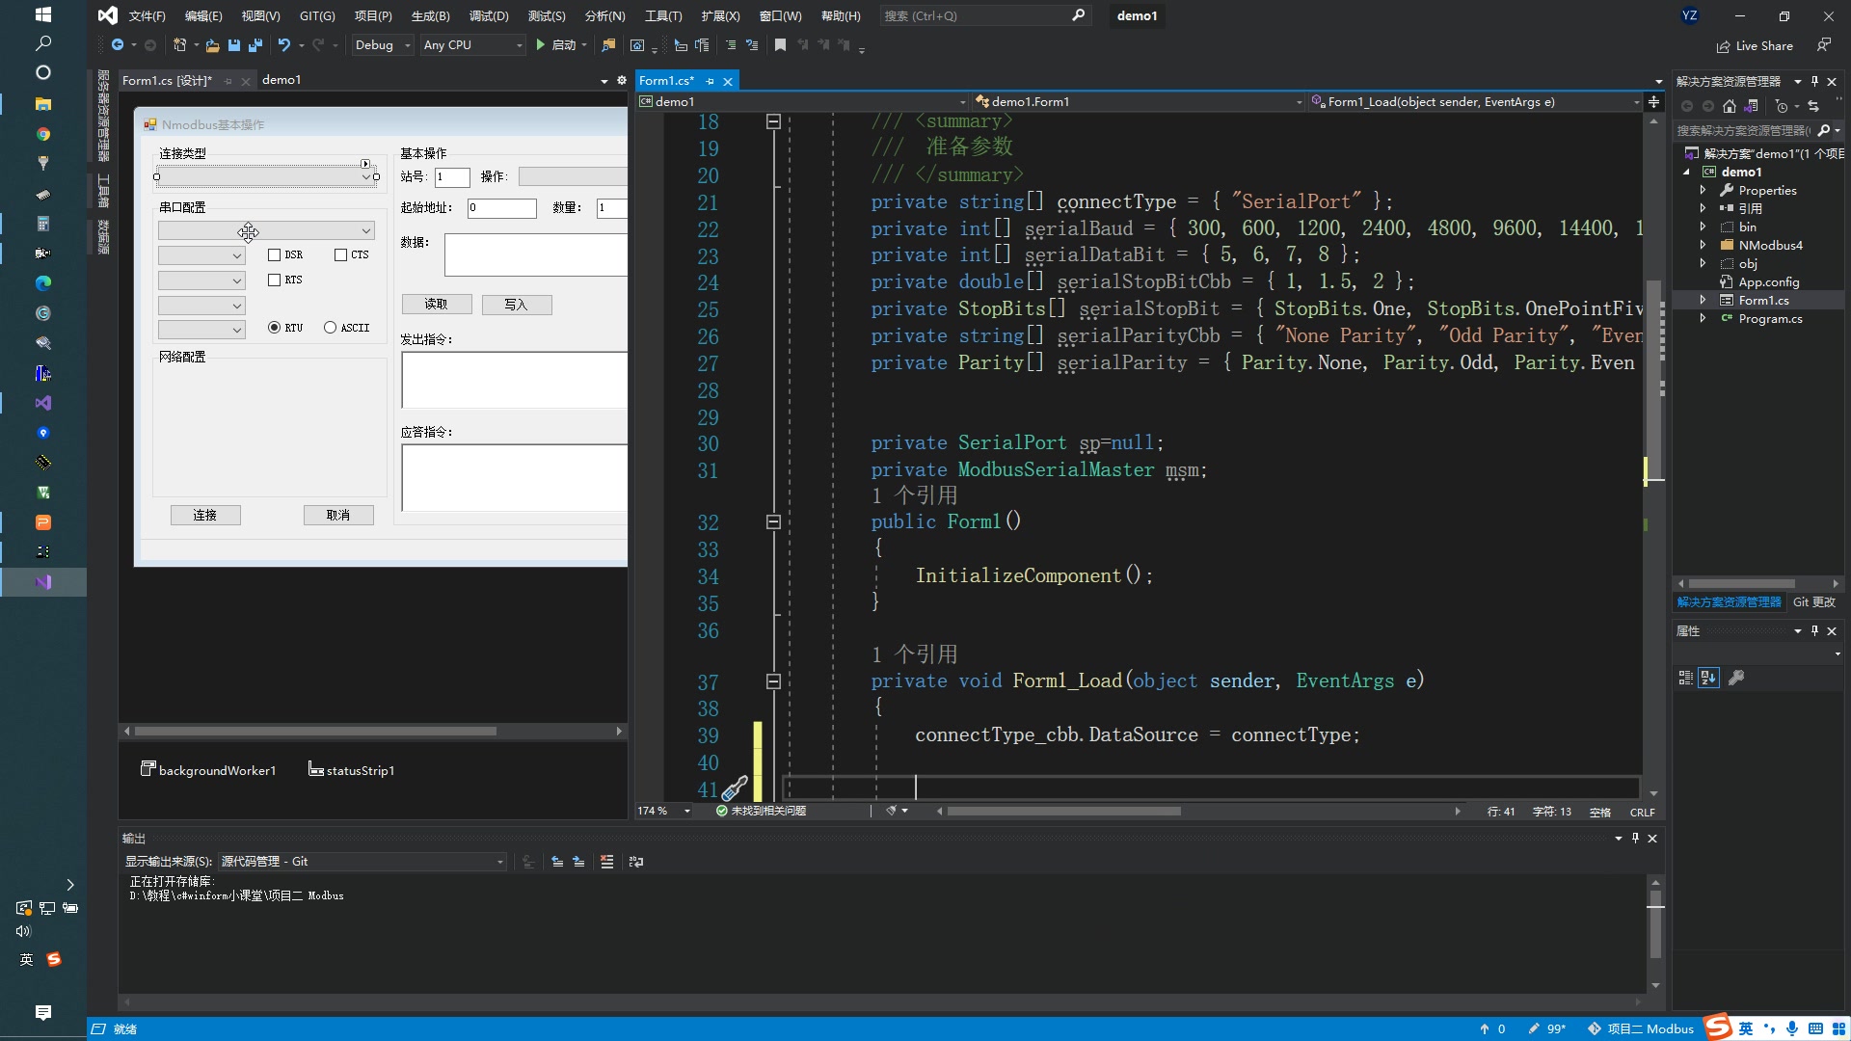Click the 连接 button on the form
The image size is (1851, 1041).
(205, 515)
